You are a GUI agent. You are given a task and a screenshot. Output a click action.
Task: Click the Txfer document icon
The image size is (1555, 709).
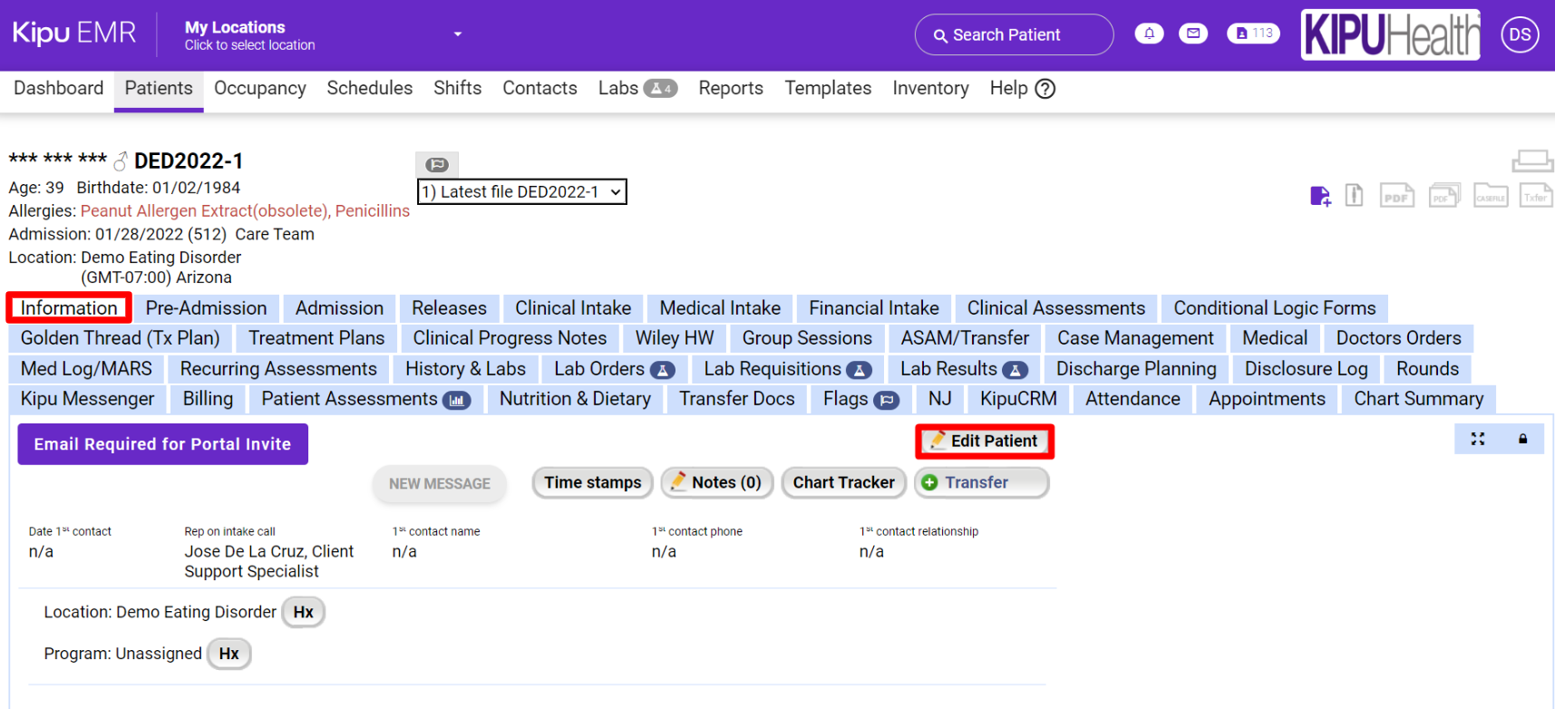pyautogui.click(x=1535, y=196)
